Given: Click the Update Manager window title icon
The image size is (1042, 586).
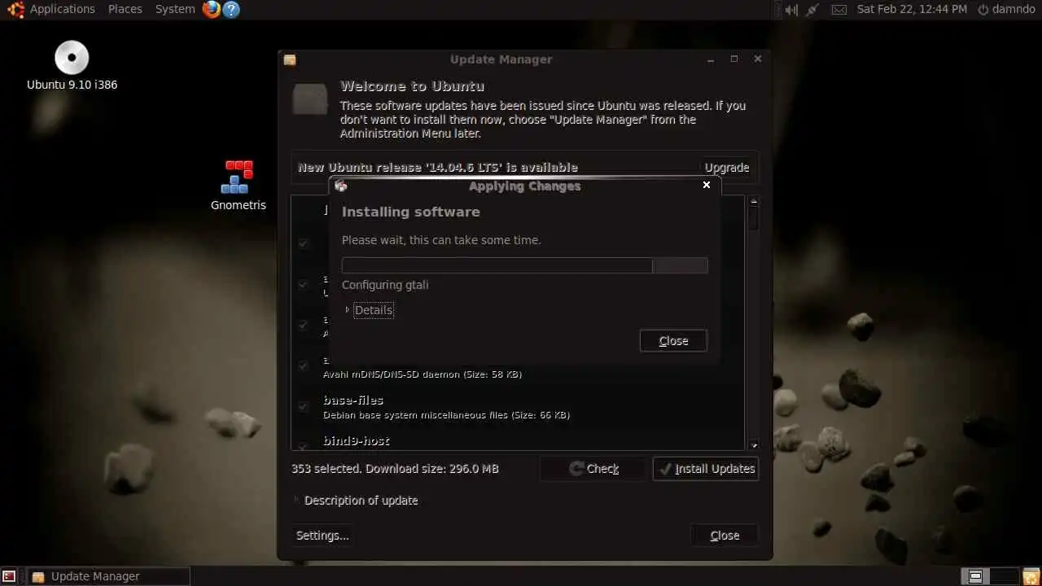Looking at the screenshot, I should [x=290, y=59].
